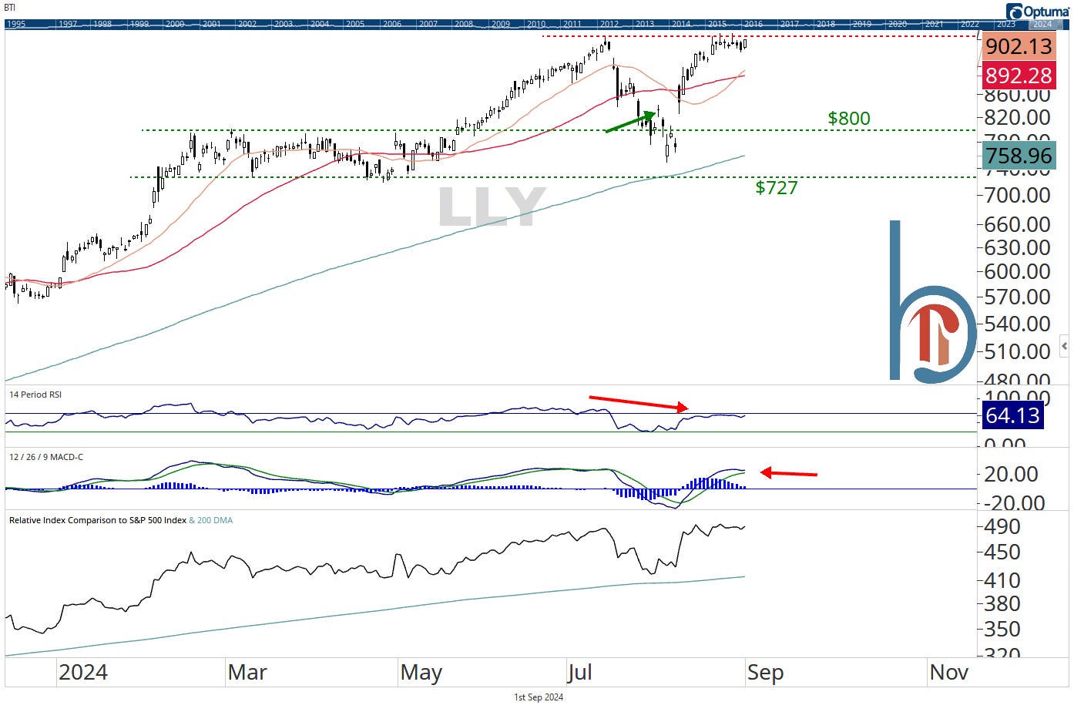
Task: Click the 660.00 price axis label
Action: tap(1018, 224)
